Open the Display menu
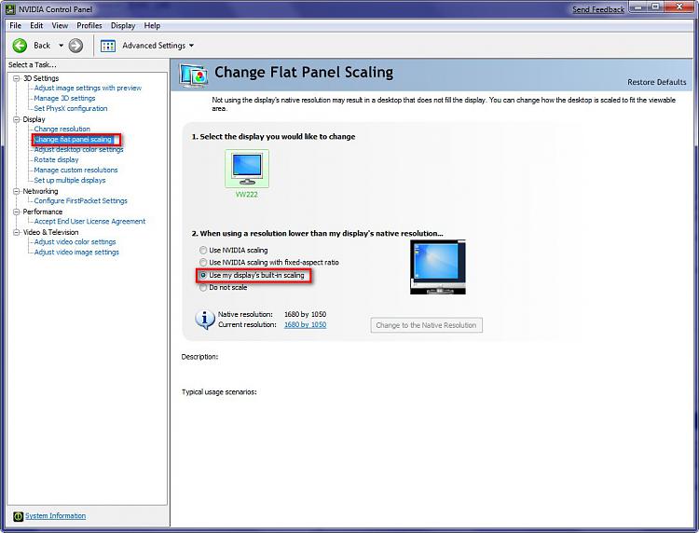The image size is (699, 533). tap(123, 25)
